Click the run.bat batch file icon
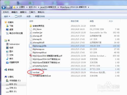This screenshot has width=127, height=95. tap(31, 72)
